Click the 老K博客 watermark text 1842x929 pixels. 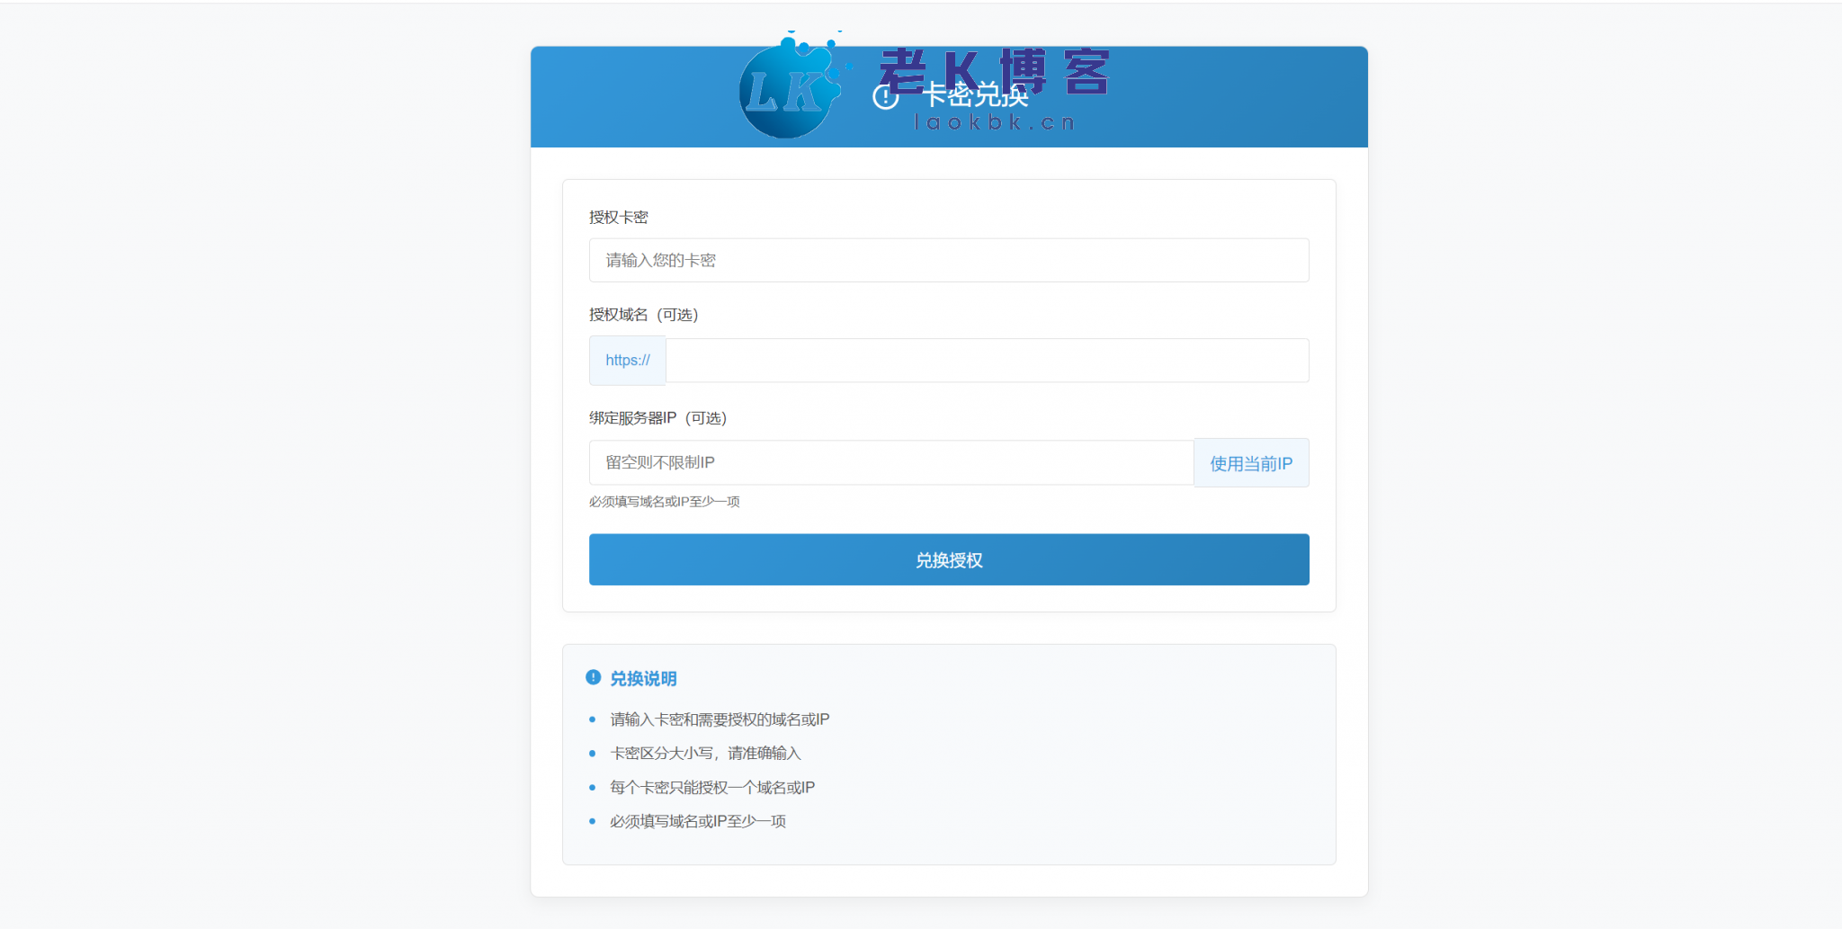pyautogui.click(x=995, y=71)
